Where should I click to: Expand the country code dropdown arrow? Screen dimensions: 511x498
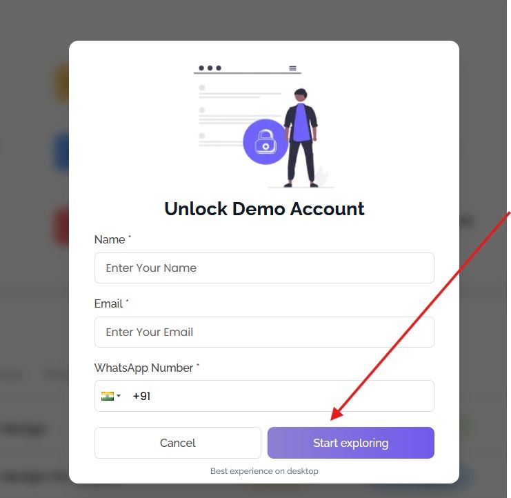point(119,396)
